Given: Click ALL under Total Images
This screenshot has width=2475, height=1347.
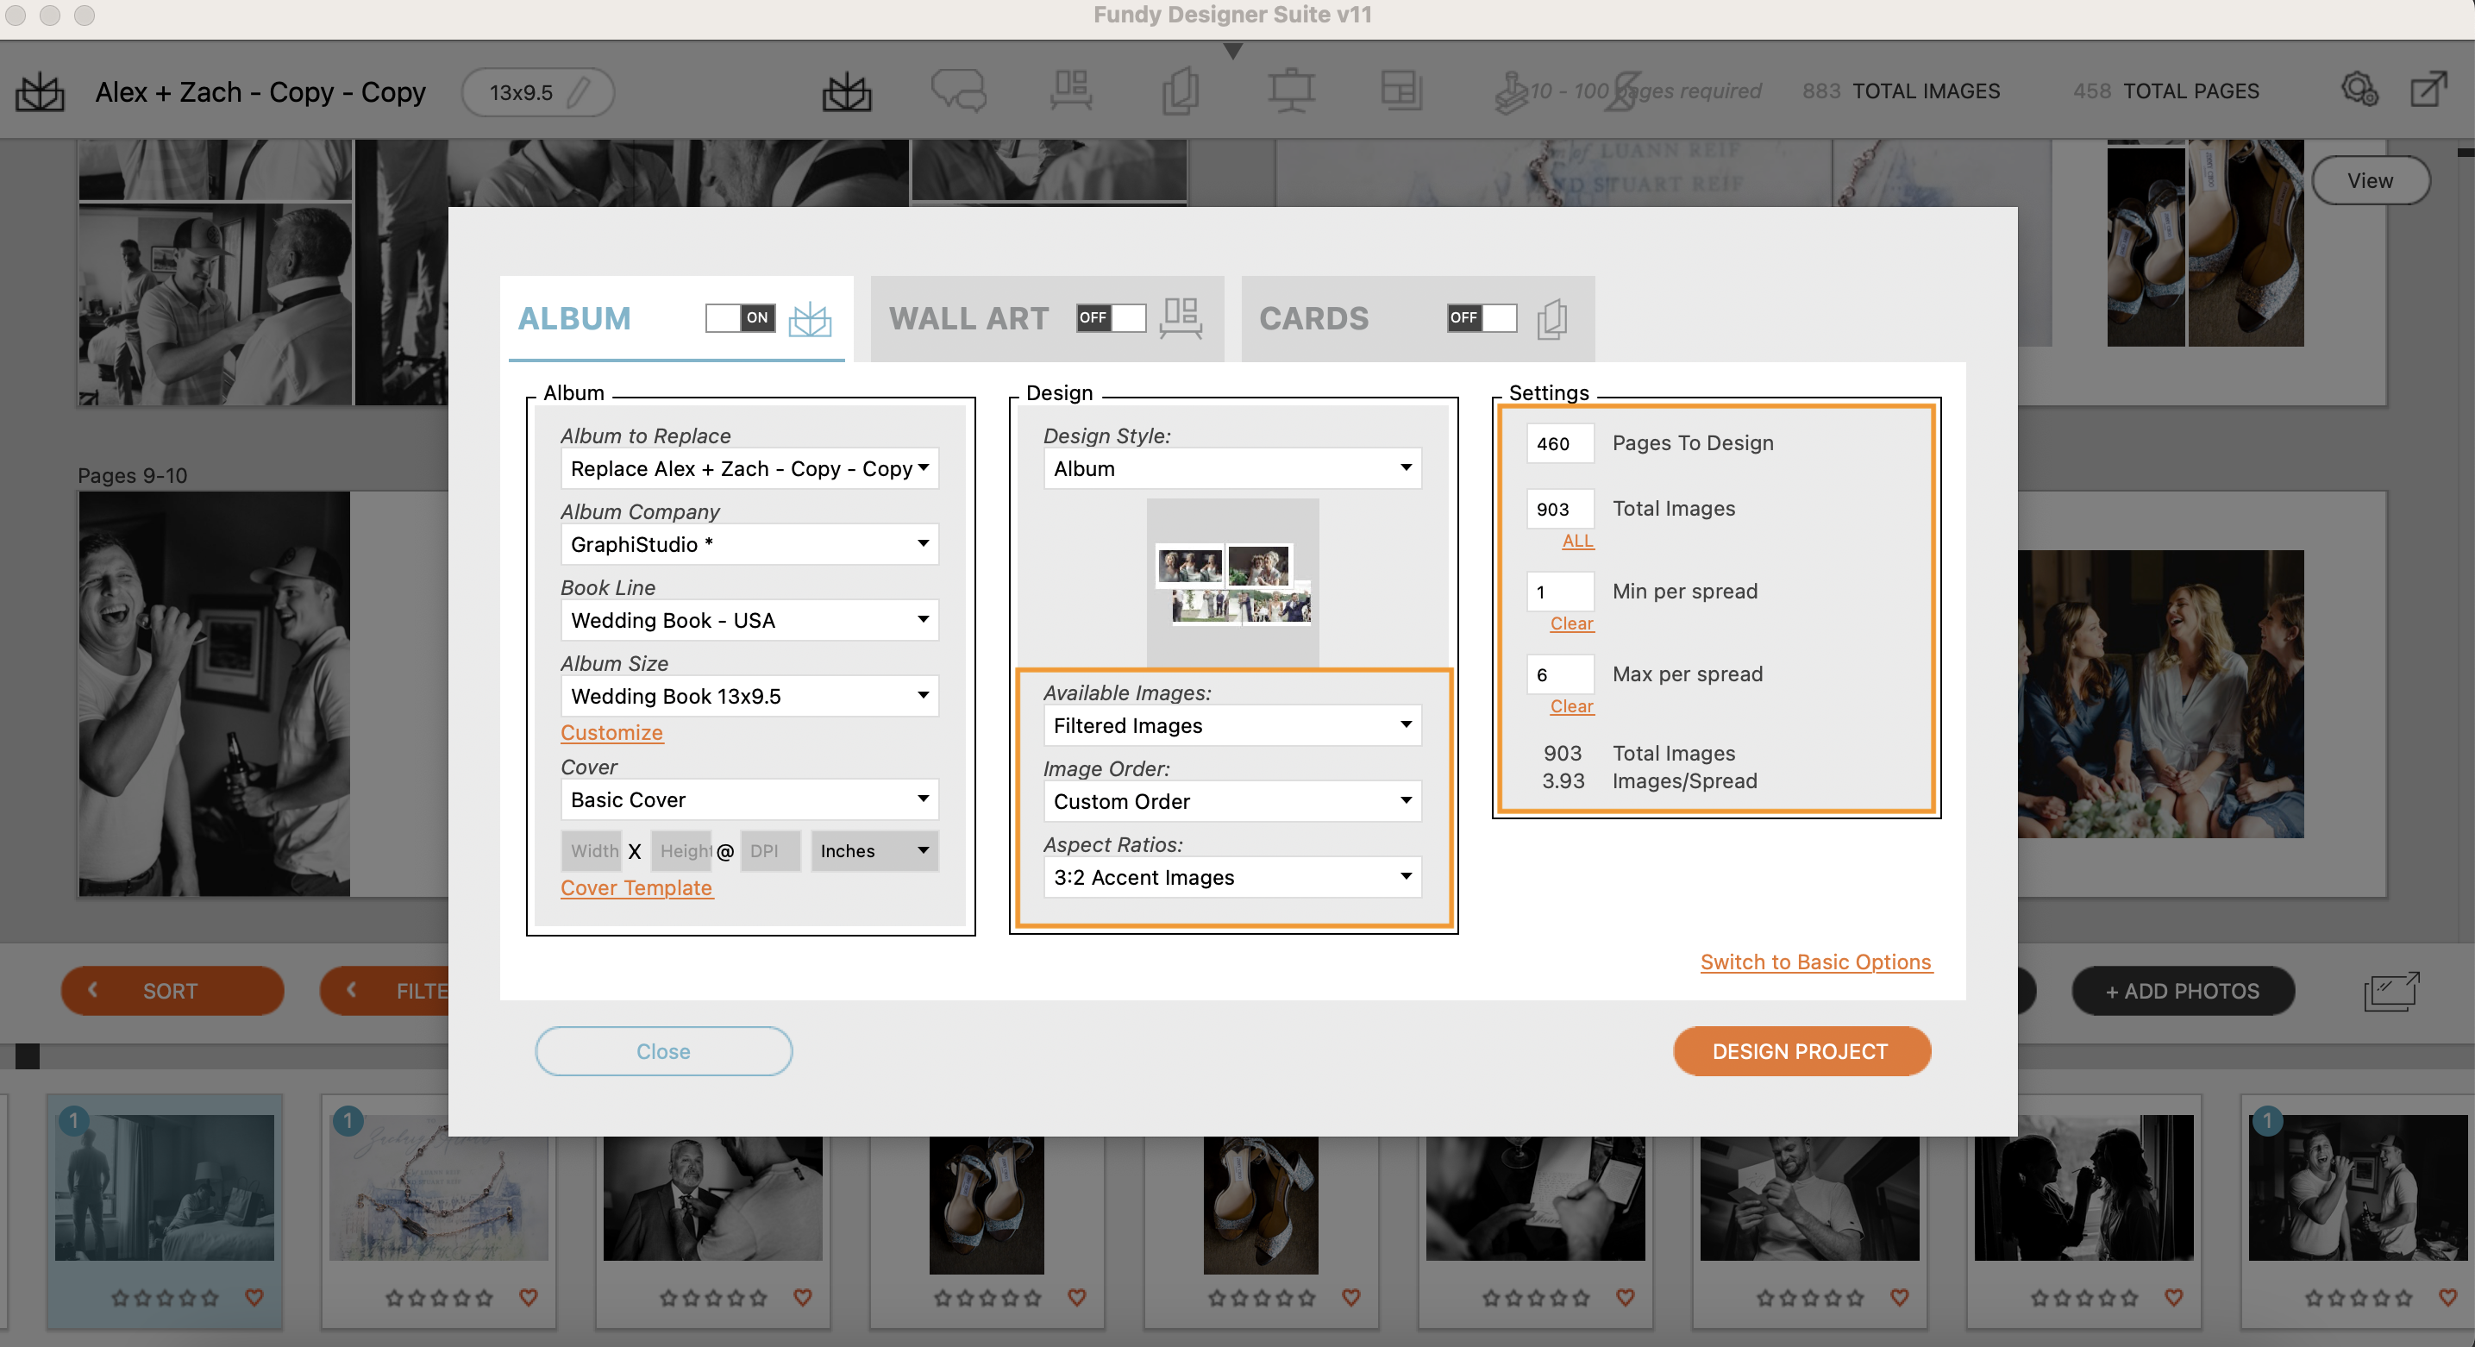Looking at the screenshot, I should [x=1577, y=541].
